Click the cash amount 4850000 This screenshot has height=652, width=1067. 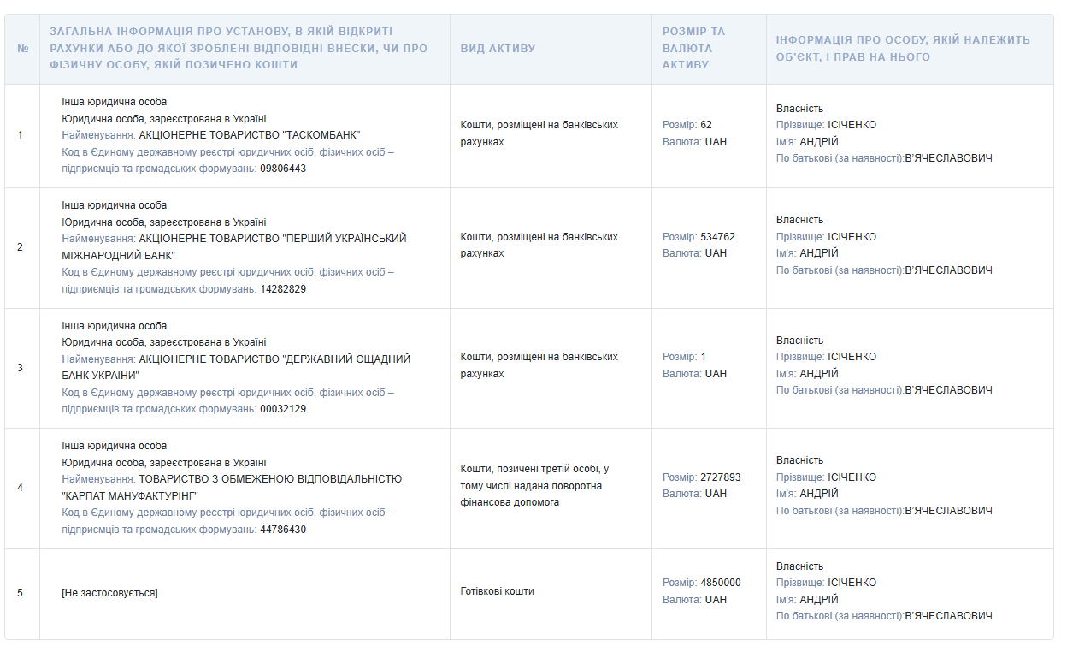[x=720, y=583]
